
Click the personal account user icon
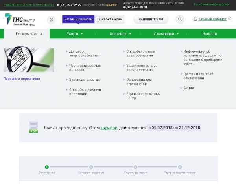pyautogui.click(x=195, y=19)
